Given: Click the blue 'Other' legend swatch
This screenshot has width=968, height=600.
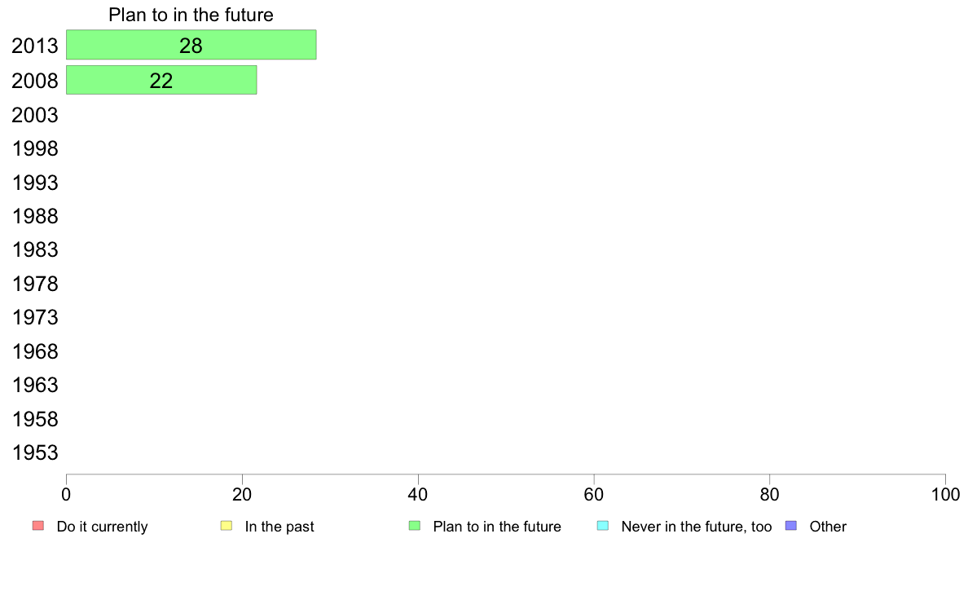Looking at the screenshot, I should click(x=790, y=526).
